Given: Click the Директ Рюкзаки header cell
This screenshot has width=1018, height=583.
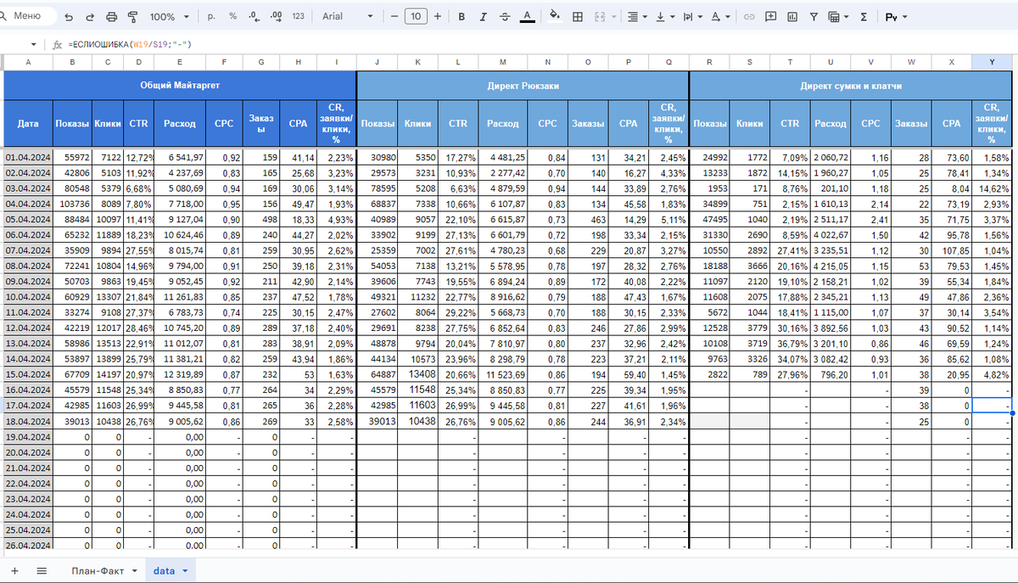Looking at the screenshot, I should (523, 86).
